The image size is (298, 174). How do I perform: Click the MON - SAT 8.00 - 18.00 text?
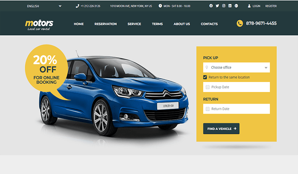(x=177, y=6)
